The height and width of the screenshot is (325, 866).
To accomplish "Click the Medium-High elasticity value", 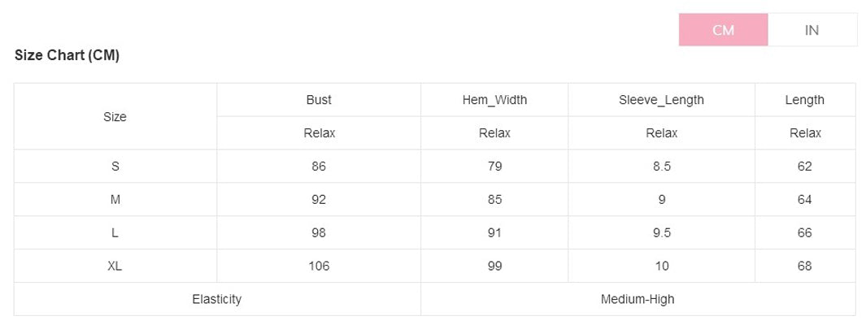I will 638,299.
